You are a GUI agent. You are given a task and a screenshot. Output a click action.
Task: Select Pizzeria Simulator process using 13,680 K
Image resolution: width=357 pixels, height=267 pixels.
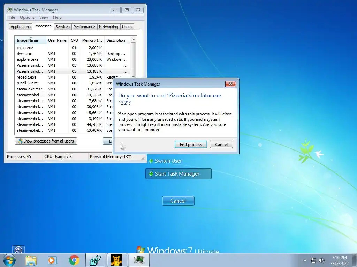[x=73, y=65]
